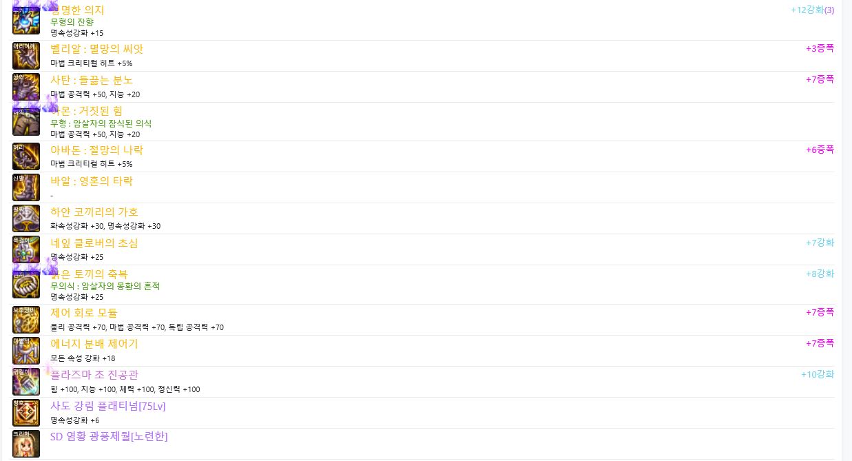The height and width of the screenshot is (461, 852).
Task: Open the 아바돈 : 절망의 나락 item name
Action: pos(96,150)
